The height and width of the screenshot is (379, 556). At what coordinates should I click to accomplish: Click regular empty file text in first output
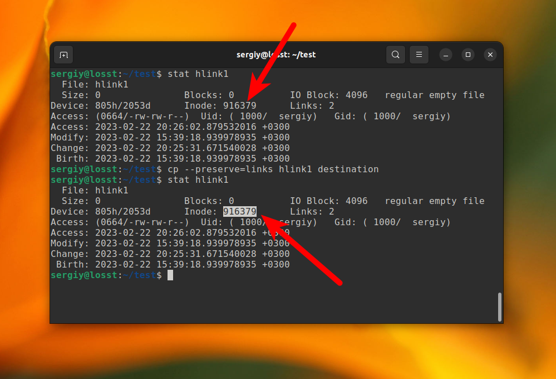point(434,95)
